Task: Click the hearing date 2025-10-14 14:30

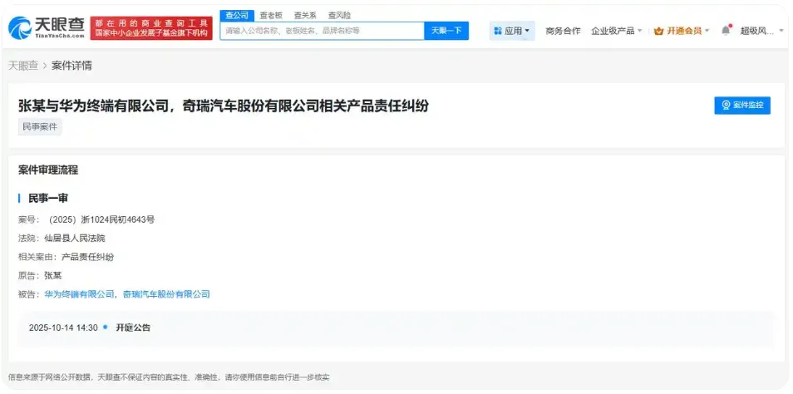Action: (63, 328)
